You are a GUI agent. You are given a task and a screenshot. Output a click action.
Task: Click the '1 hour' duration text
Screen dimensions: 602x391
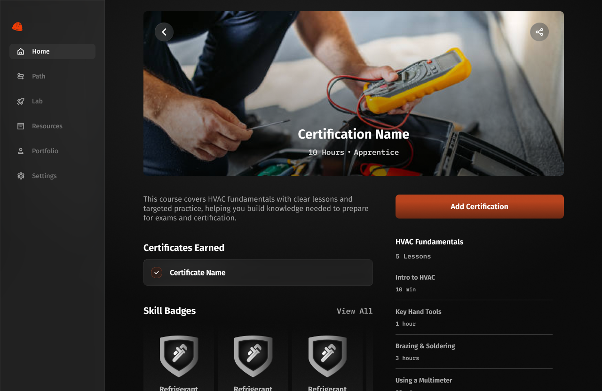tap(405, 324)
